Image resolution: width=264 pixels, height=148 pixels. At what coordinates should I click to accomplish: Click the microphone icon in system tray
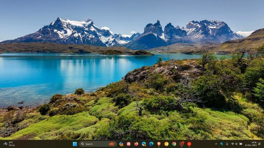(227, 144)
